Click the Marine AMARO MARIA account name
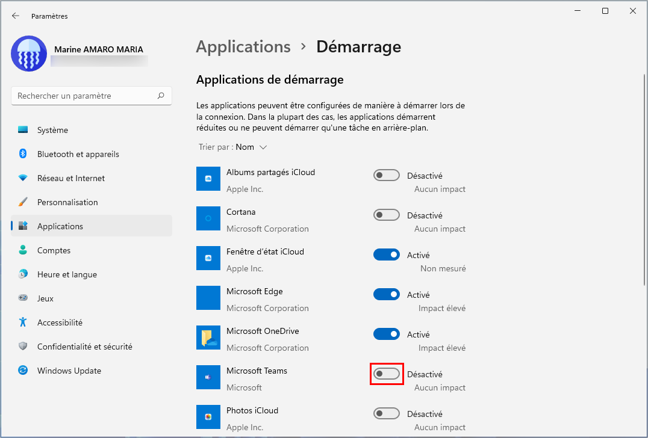Viewport: 648px width, 438px height. click(x=99, y=49)
